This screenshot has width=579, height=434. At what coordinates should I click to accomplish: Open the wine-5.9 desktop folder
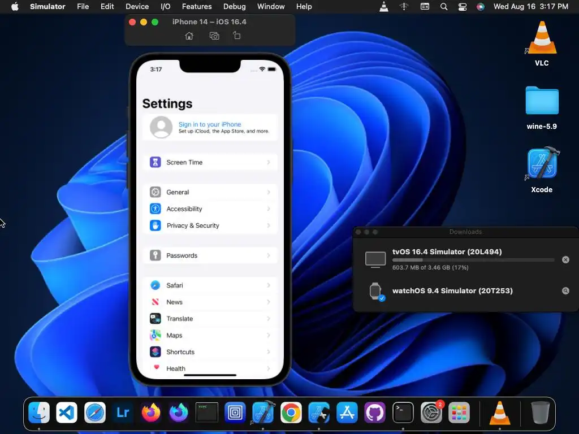pyautogui.click(x=542, y=107)
